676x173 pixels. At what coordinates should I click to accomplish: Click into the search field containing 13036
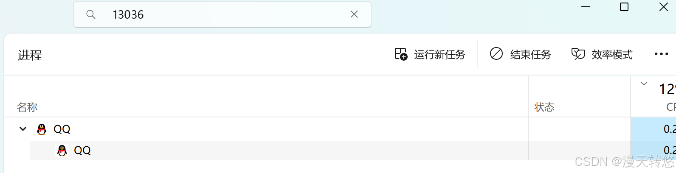tap(222, 14)
